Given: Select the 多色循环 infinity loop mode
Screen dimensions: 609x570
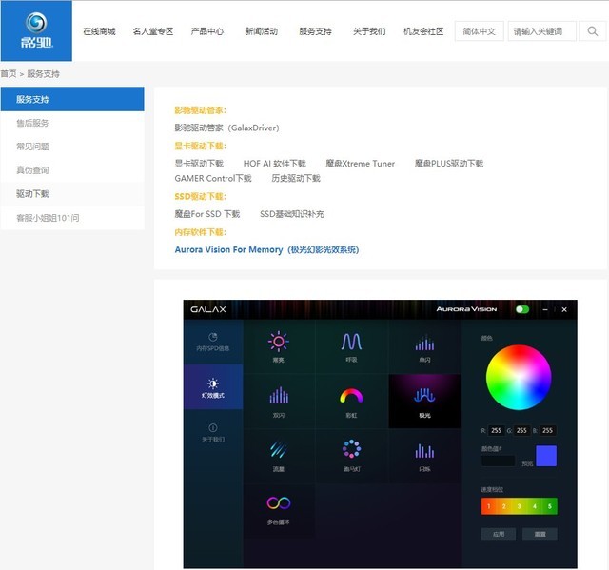Looking at the screenshot, I should pyautogui.click(x=279, y=510).
